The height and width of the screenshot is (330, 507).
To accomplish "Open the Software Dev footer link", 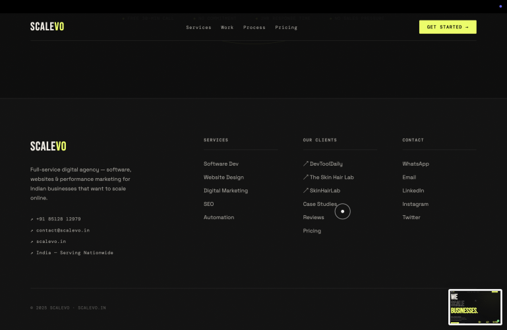I will [221, 164].
